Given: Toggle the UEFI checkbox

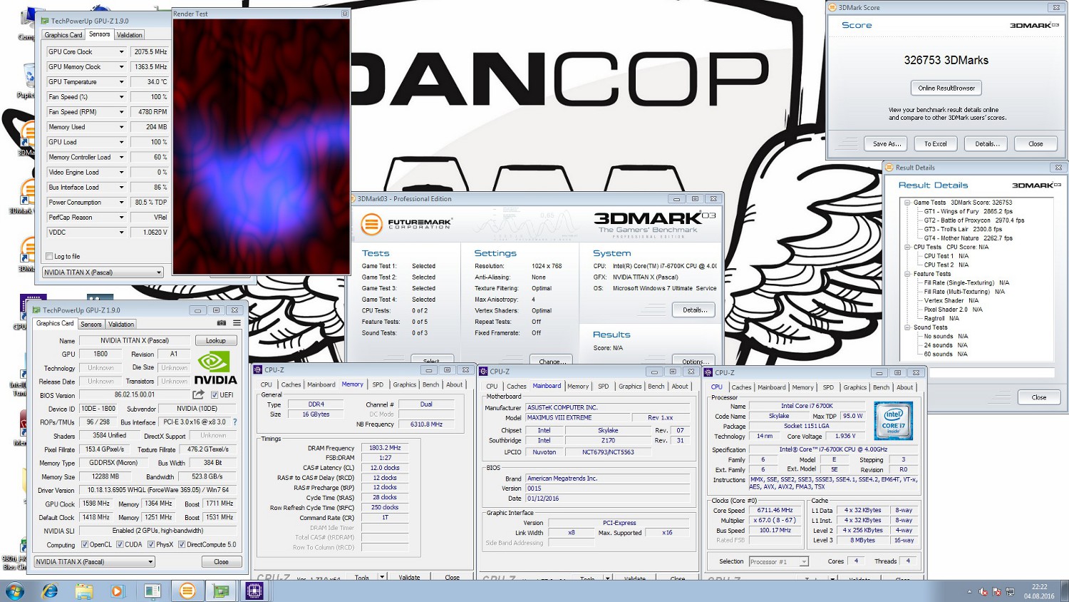Looking at the screenshot, I should point(215,395).
